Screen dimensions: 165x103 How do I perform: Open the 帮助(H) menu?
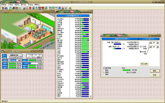[x=37, y=5]
